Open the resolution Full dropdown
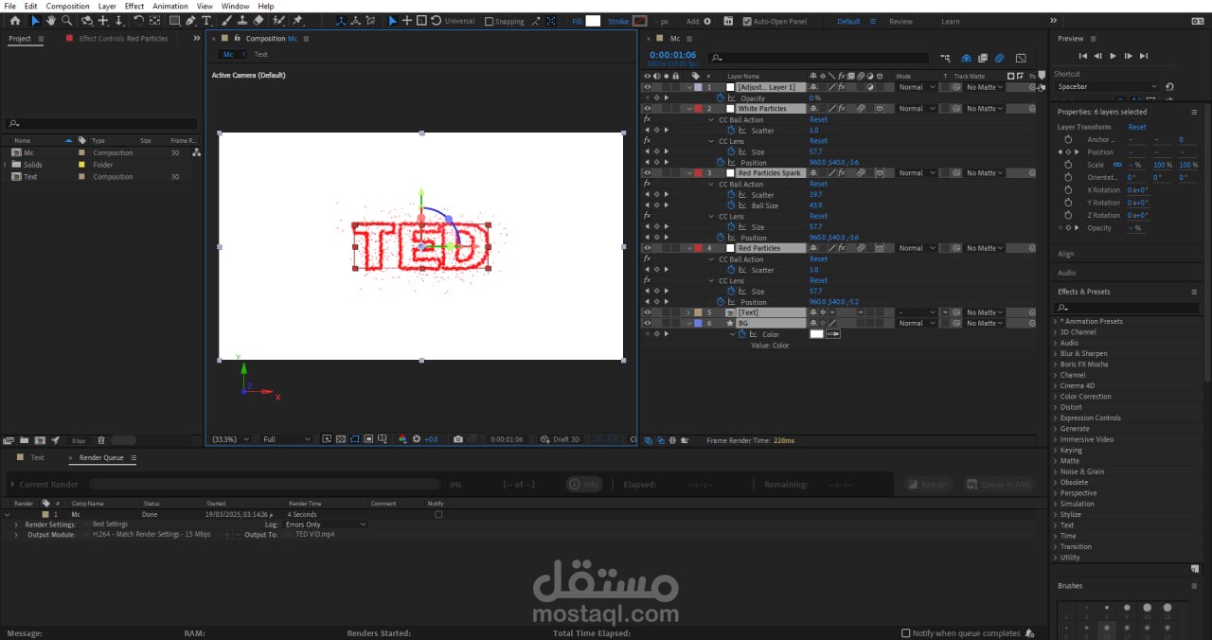Screen dimensions: 1212x640 pos(287,439)
